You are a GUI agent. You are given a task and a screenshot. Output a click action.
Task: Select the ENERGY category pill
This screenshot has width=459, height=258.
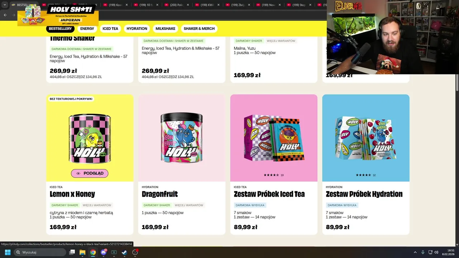(87, 29)
